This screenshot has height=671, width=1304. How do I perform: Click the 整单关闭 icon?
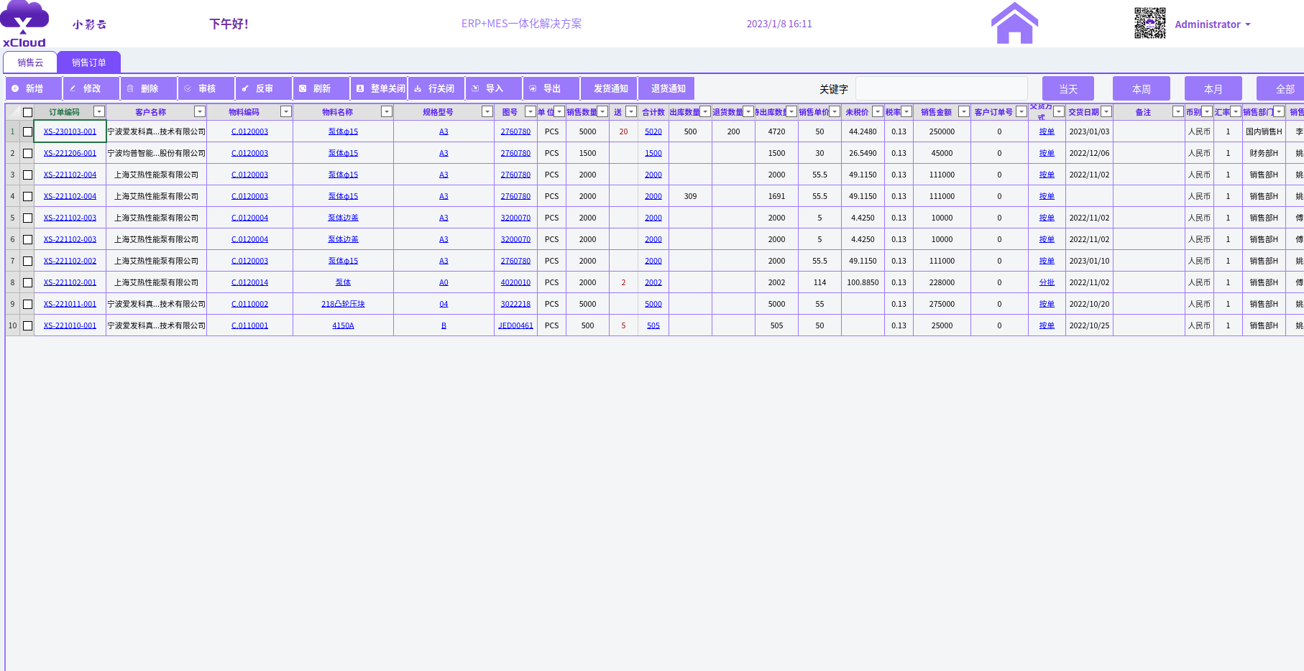(360, 88)
